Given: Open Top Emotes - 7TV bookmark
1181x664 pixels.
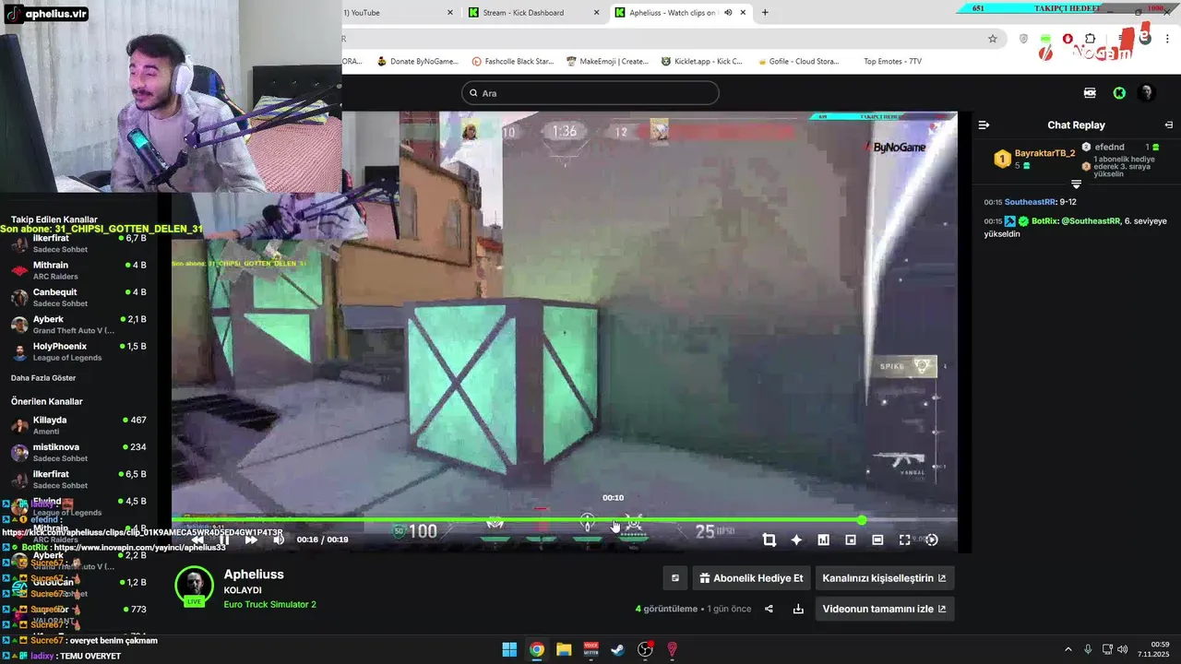Looking at the screenshot, I should pyautogui.click(x=891, y=62).
